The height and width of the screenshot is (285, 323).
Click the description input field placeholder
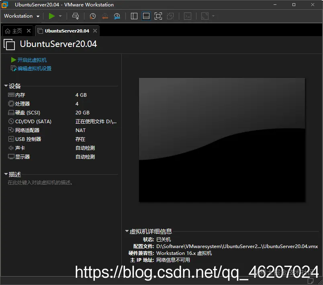pyautogui.click(x=40, y=183)
